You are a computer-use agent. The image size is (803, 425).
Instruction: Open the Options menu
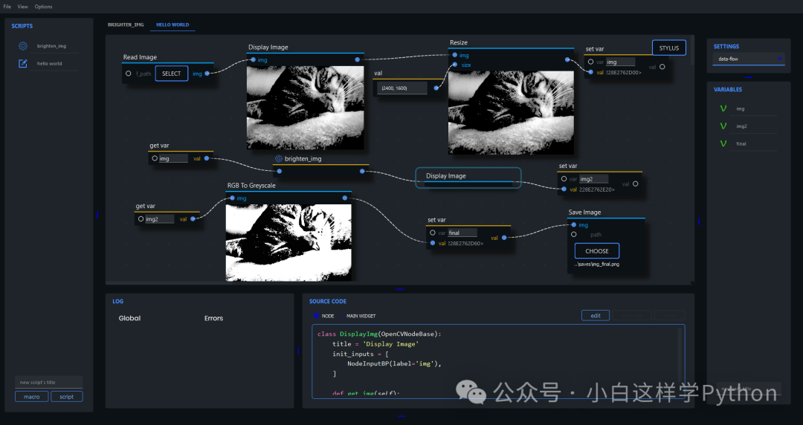pos(44,7)
